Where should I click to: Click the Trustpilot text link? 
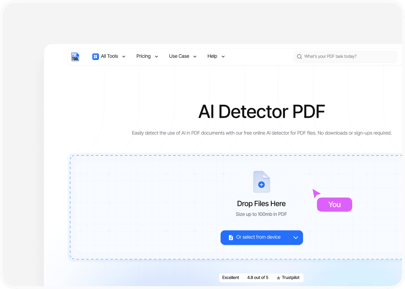point(291,278)
